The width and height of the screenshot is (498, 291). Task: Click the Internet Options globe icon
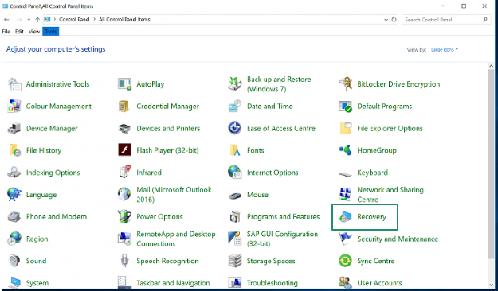[x=235, y=172]
